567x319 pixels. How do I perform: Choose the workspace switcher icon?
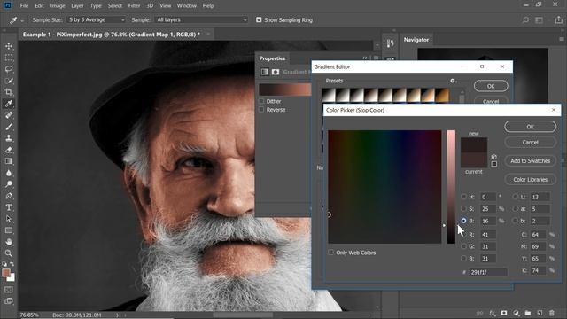point(540,20)
